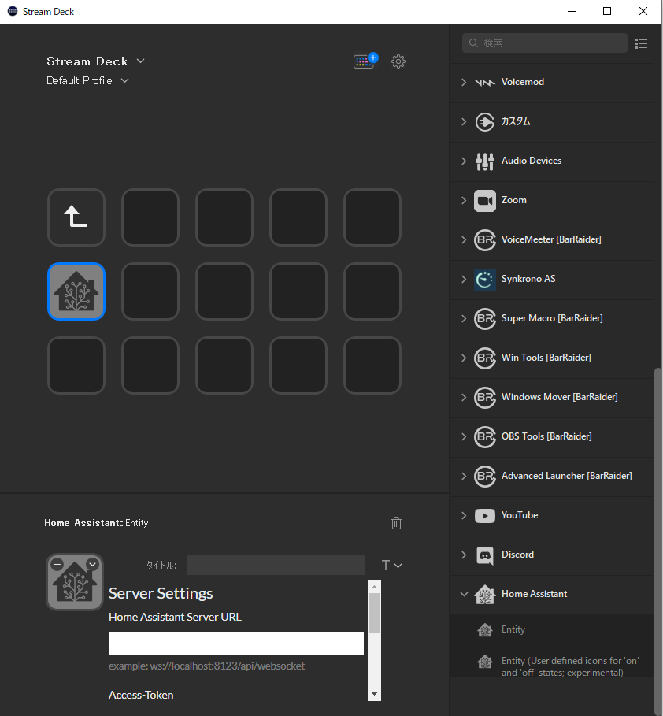Click the Super Macro BarRaider icon
The image size is (663, 716).
coord(484,319)
